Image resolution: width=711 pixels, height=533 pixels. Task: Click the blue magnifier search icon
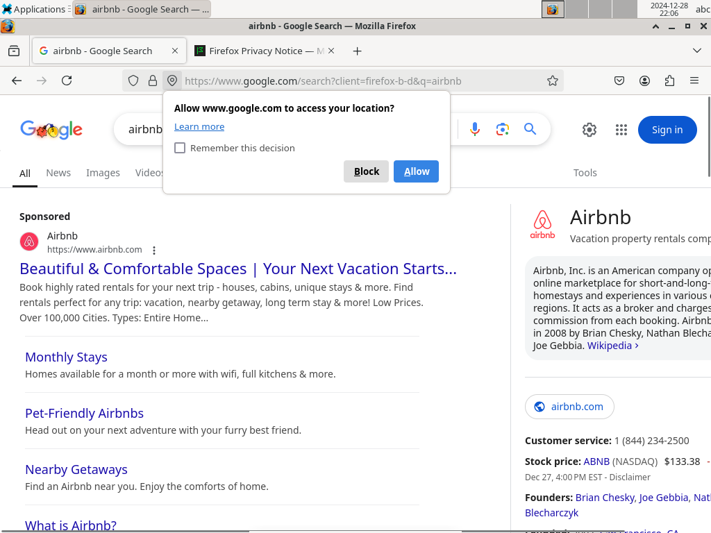tap(530, 129)
